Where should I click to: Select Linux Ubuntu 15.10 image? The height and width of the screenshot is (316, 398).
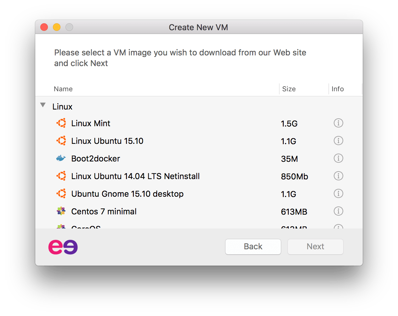click(199, 141)
